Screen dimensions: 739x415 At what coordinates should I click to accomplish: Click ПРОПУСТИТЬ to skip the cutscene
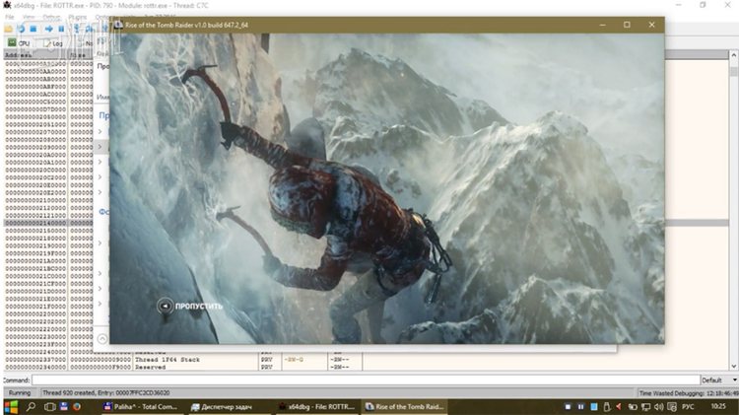pyautogui.click(x=198, y=306)
